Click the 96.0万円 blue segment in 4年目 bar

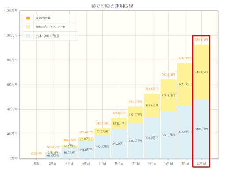tap(69, 153)
